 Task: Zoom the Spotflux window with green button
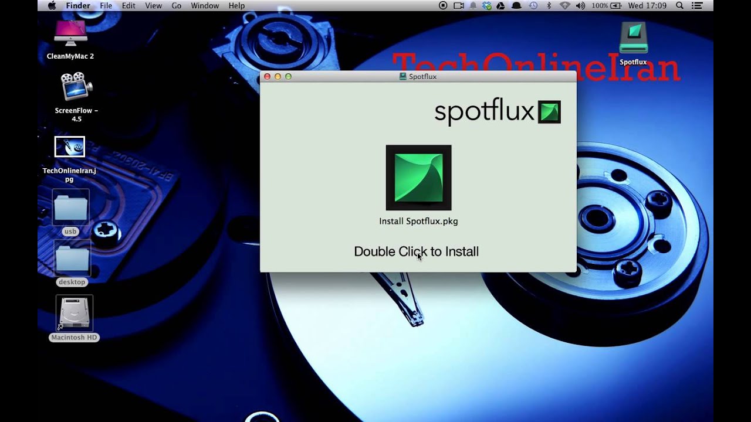288,76
